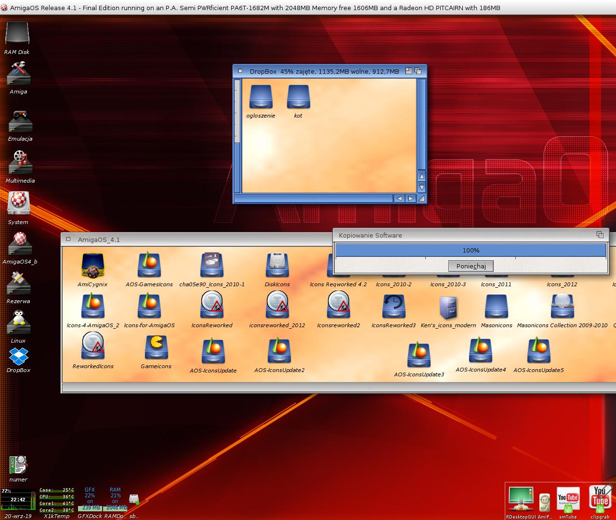616x520 pixels.
Task: Click the DropBox window right scroll arrow
Action: pyautogui.click(x=410, y=198)
